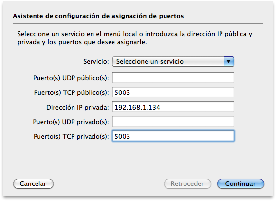Screen dimensions: 276x201
Task: Open the 'Seleccione un servicio' menu
Action: (x=173, y=62)
